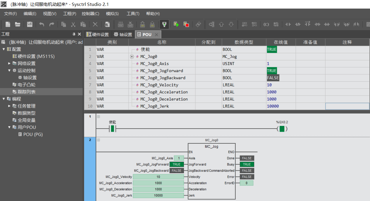Viewport: 370px width, 201px height.
Task: Expand the 任务管理 tree node
Action: tap(9, 106)
